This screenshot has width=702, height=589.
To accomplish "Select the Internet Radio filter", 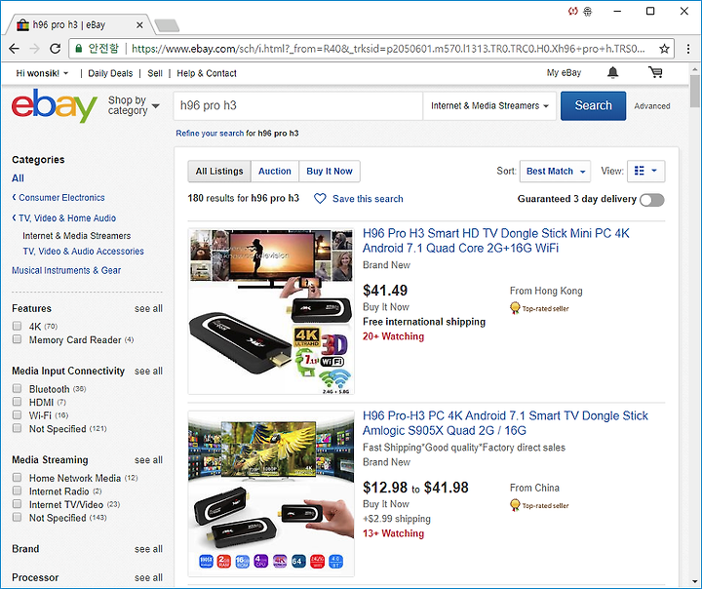I will coord(17,491).
